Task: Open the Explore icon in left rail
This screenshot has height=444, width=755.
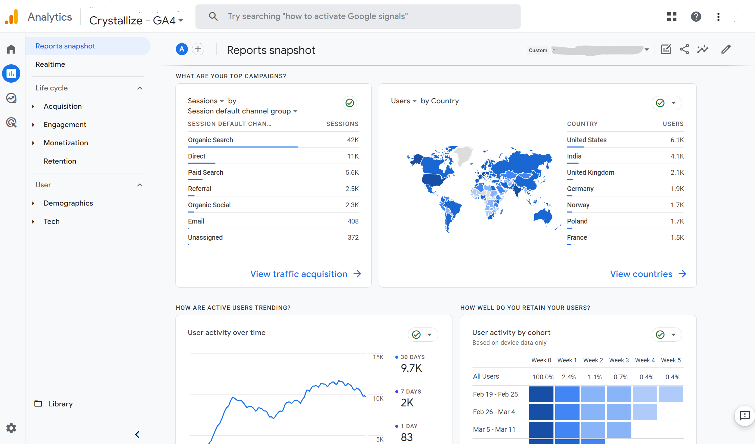Action: [11, 98]
